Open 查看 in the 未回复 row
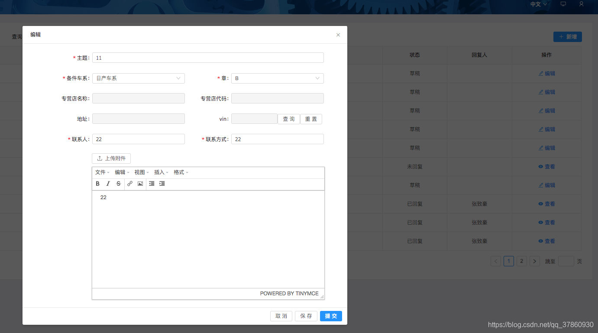The image size is (598, 333). 546,167
